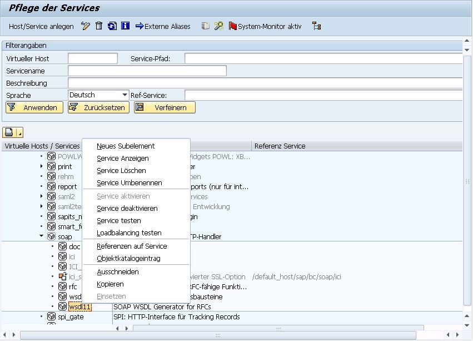Refresh the services list via refresh icon

coord(111,26)
